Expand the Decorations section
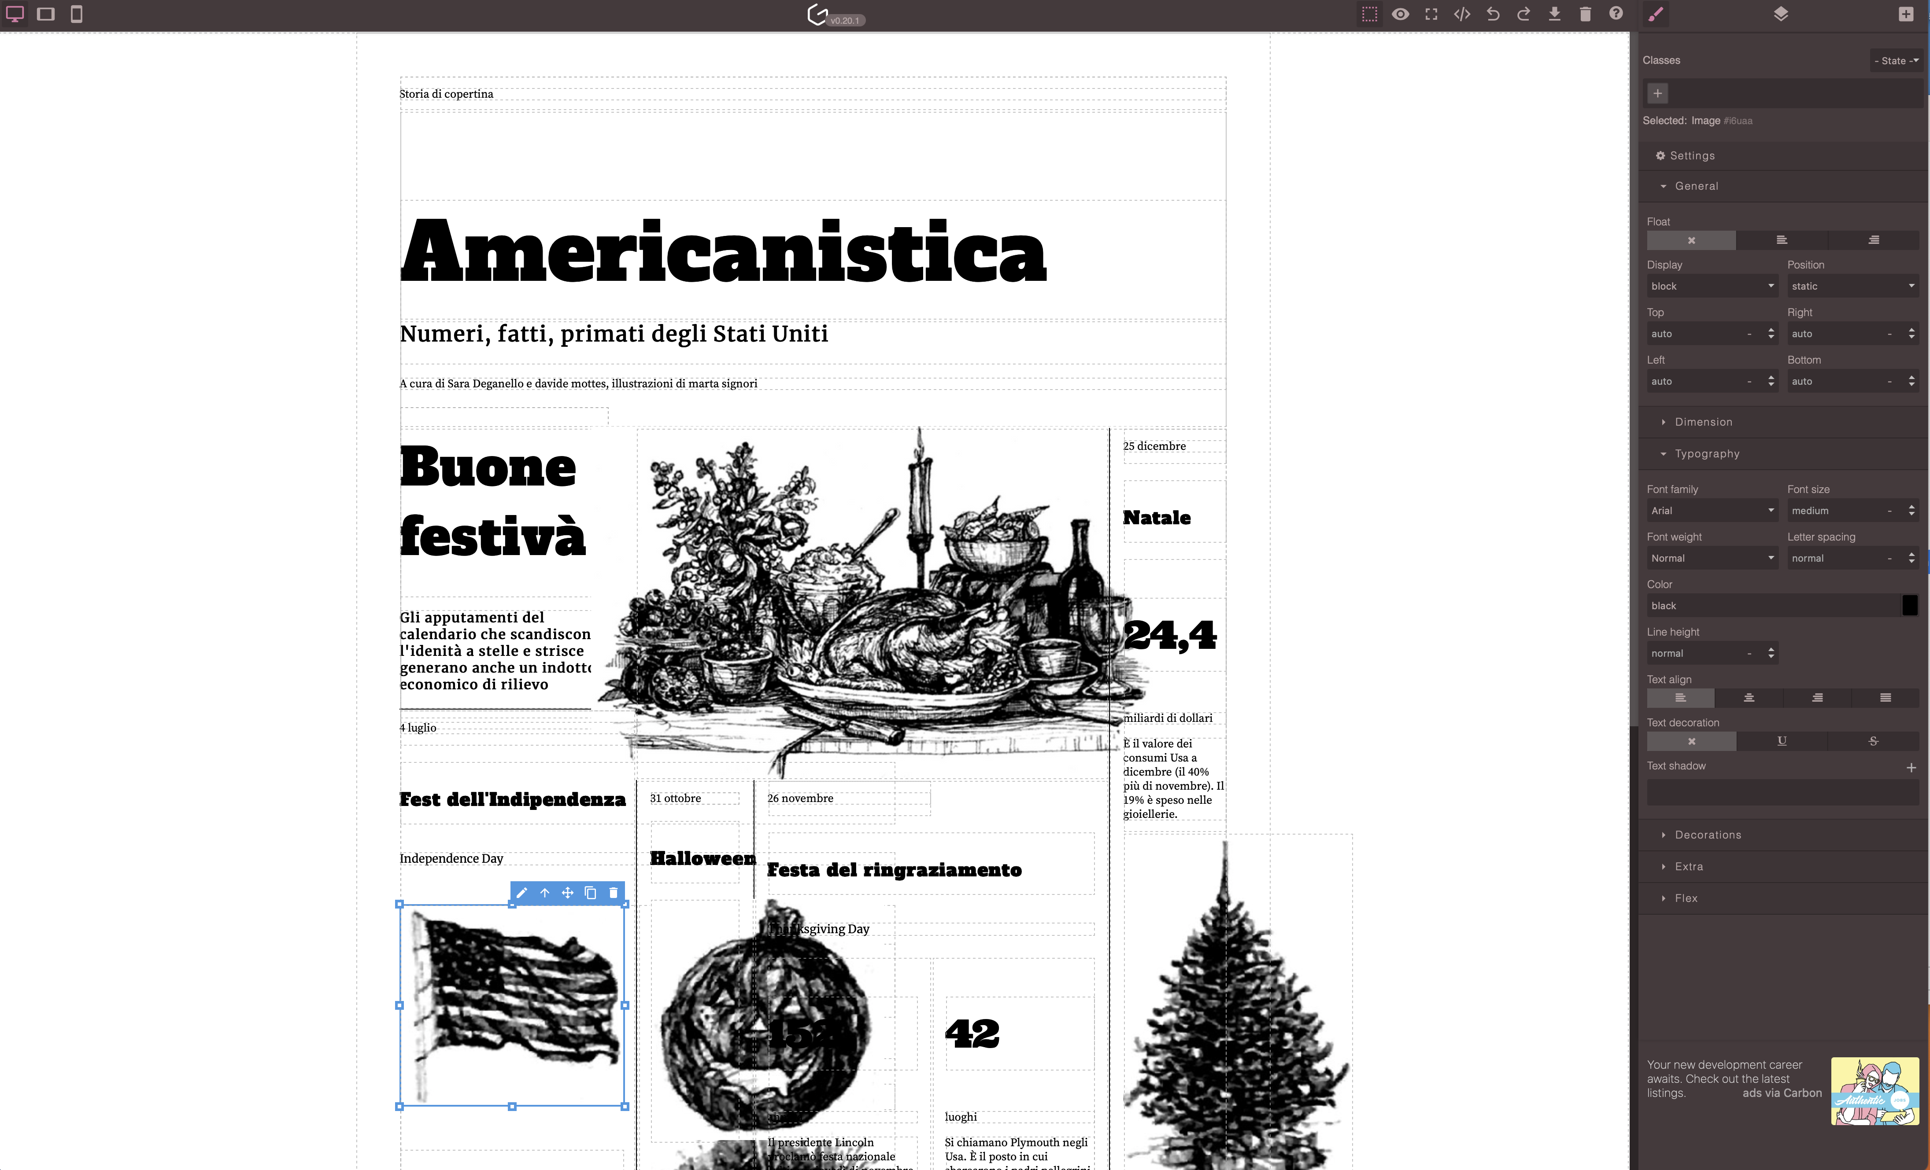The height and width of the screenshot is (1170, 1930). (x=1783, y=835)
